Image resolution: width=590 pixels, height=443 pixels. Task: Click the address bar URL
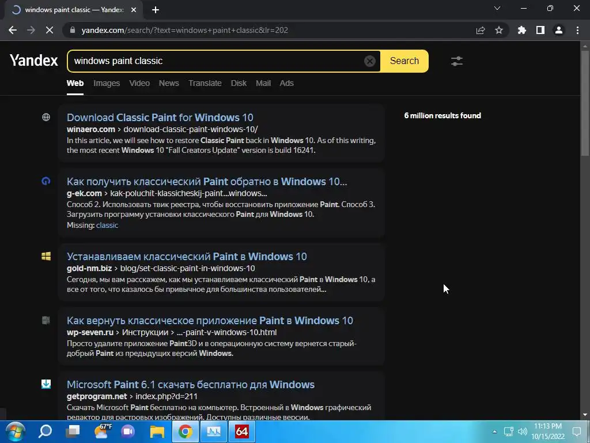pyautogui.click(x=185, y=30)
